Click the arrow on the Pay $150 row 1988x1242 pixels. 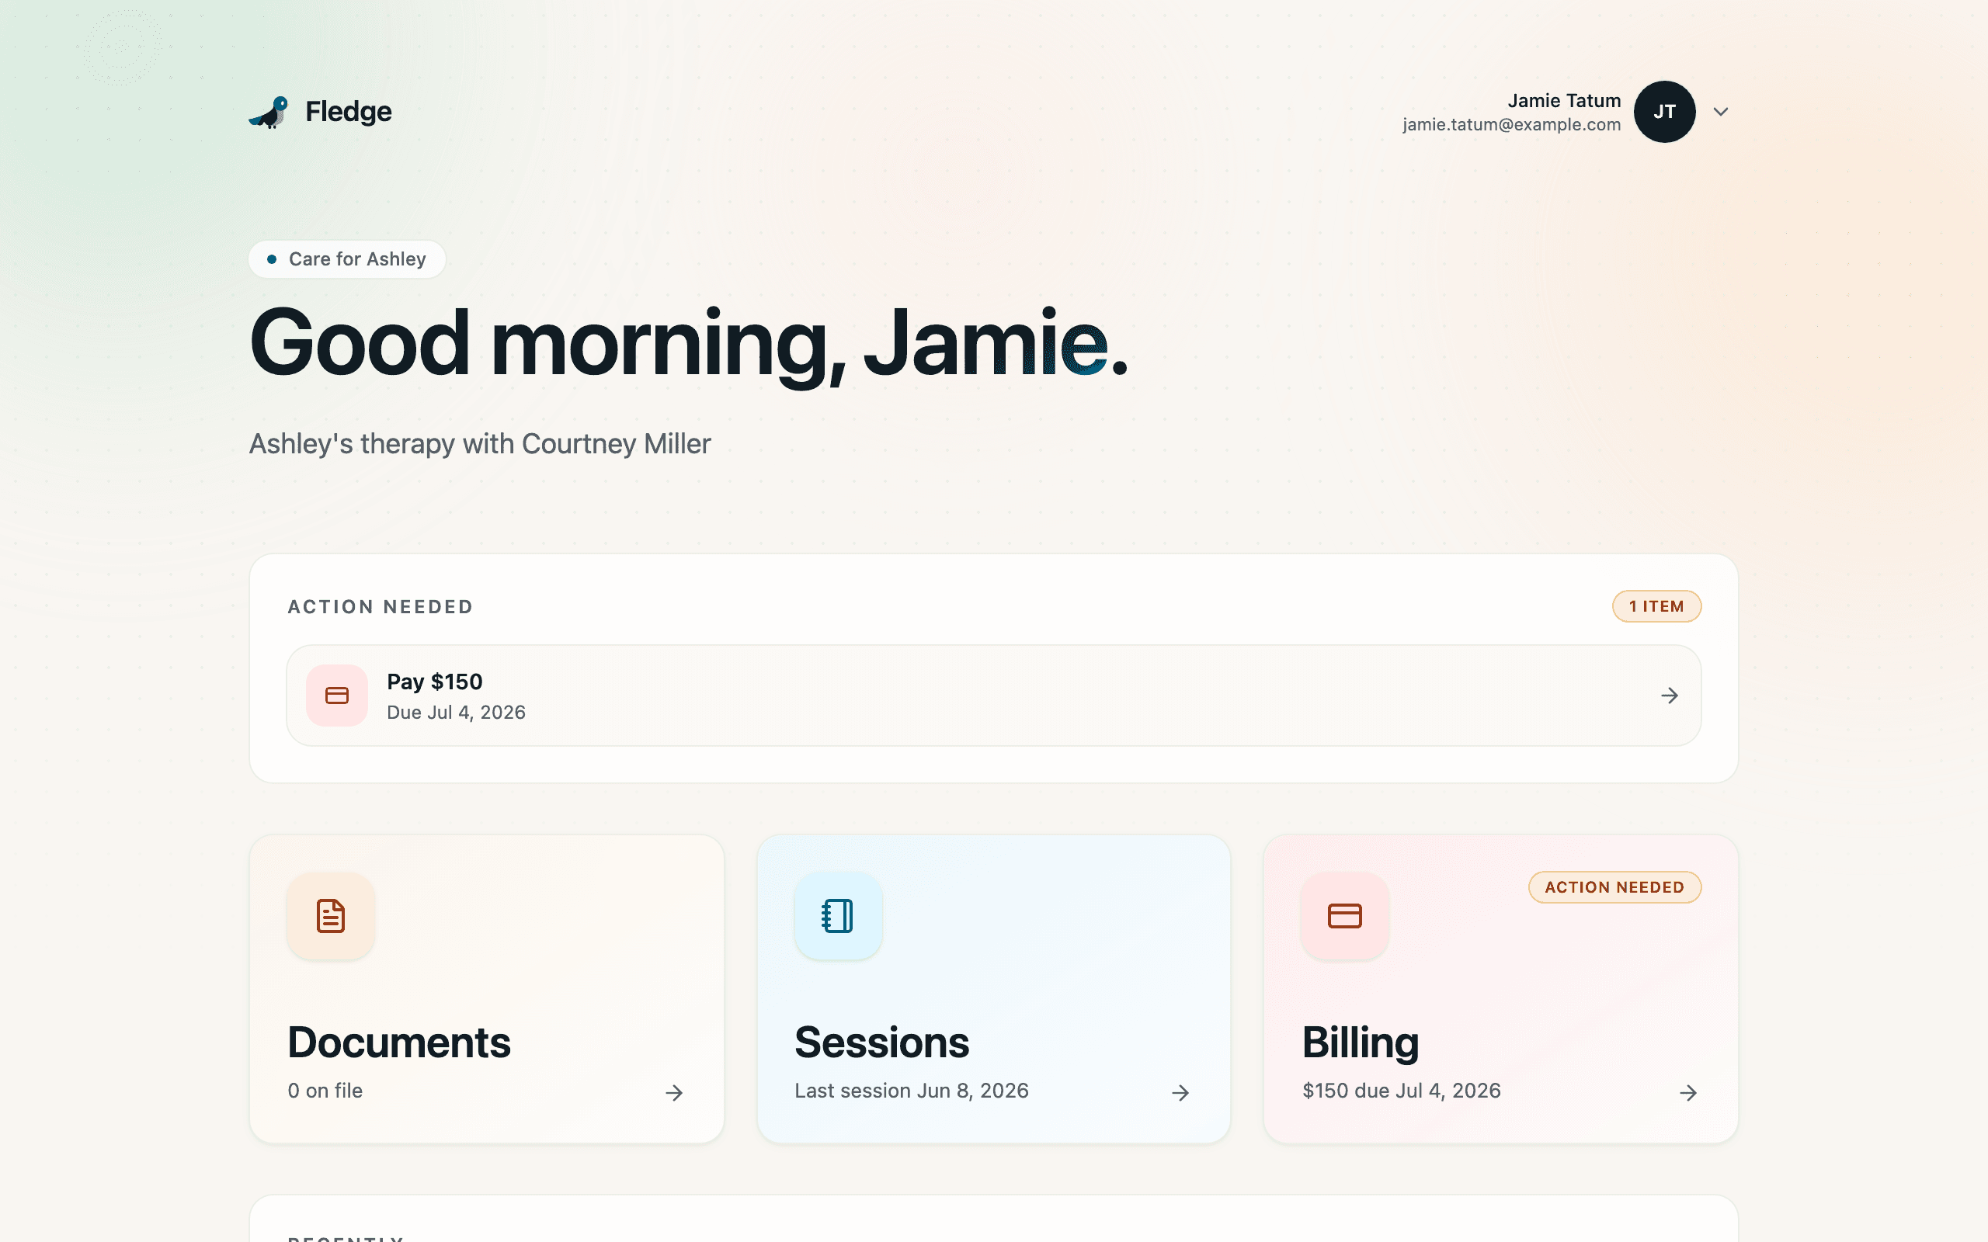point(1670,696)
